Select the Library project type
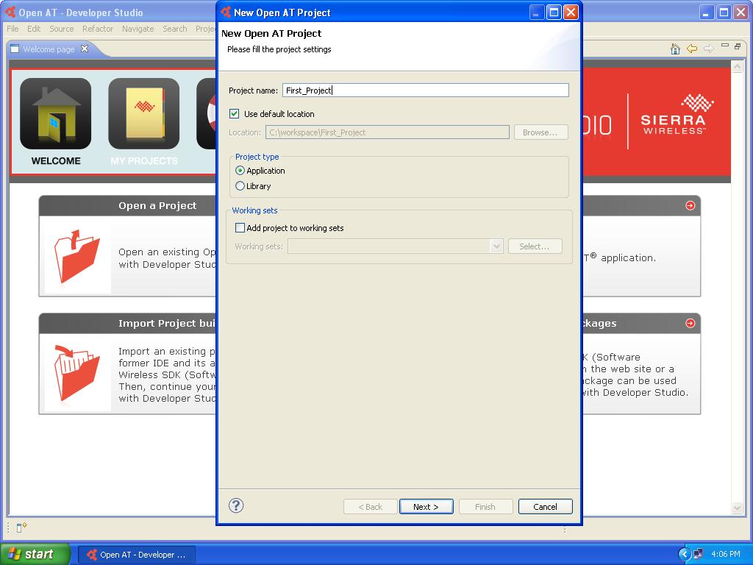The height and width of the screenshot is (565, 753). (x=240, y=186)
